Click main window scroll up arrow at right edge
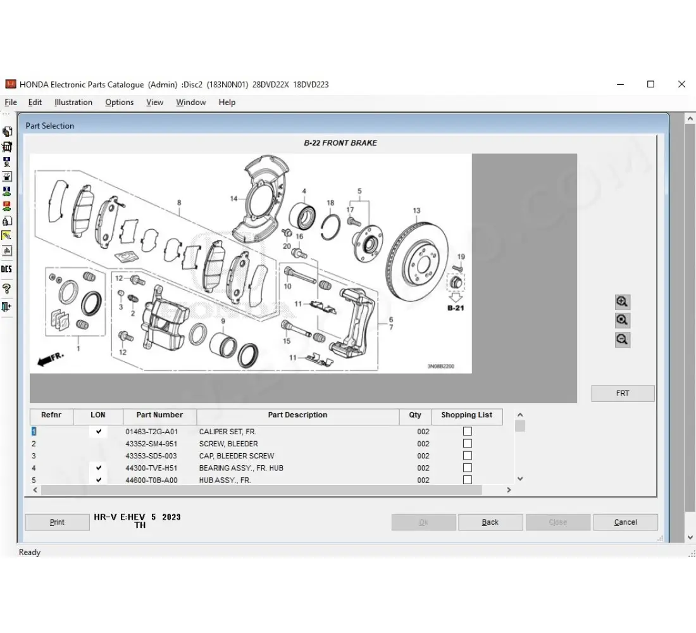Screen dimensions: 696x633 (x=690, y=118)
